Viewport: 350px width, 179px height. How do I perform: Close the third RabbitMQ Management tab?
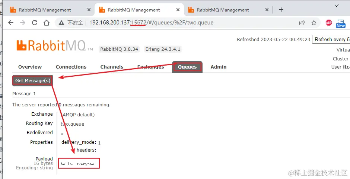point(267,10)
